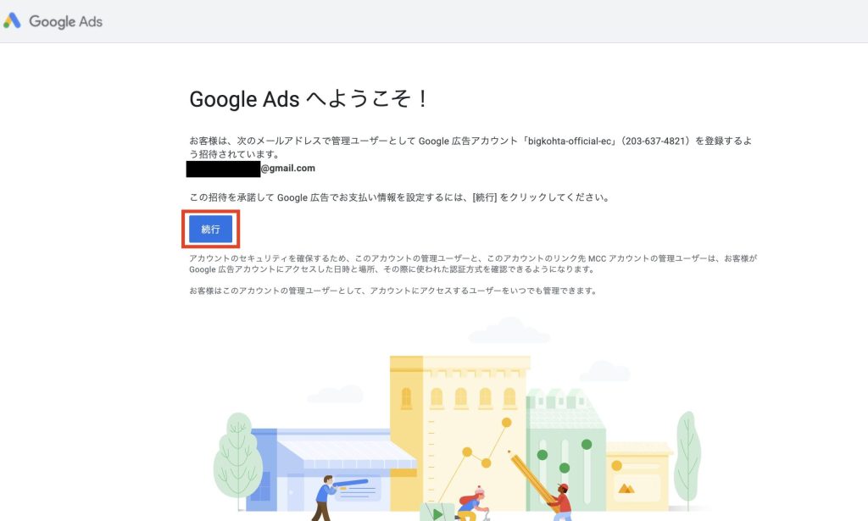Click the giant orange pencil illustration
868x521 pixels.
[532, 477]
